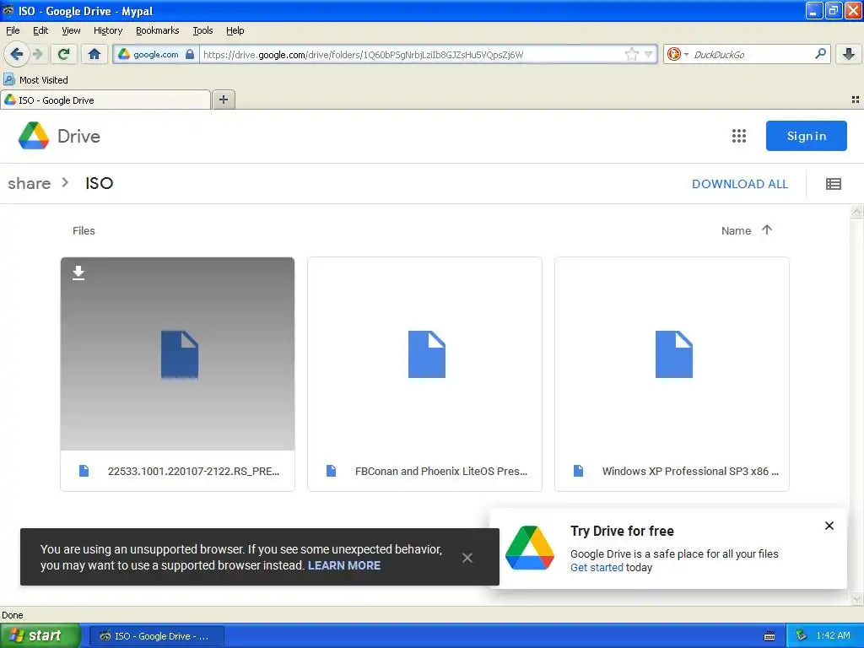Open the History menu

tap(108, 30)
